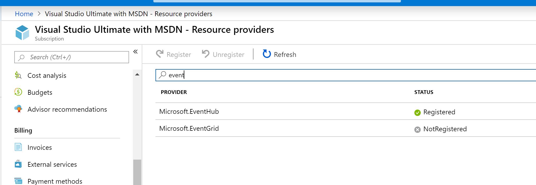
Task: Collapse the sidebar with double chevron
Action: (x=135, y=52)
